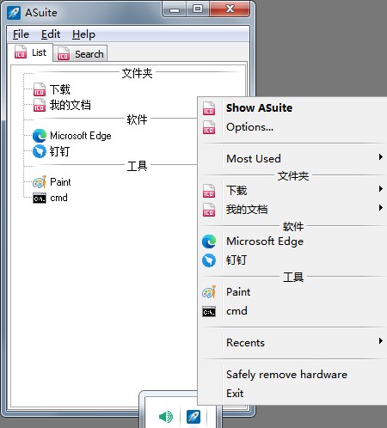This screenshot has width=387, height=428.
Task: Click the 钉钉 icon in the tray menu
Action: [x=209, y=260]
